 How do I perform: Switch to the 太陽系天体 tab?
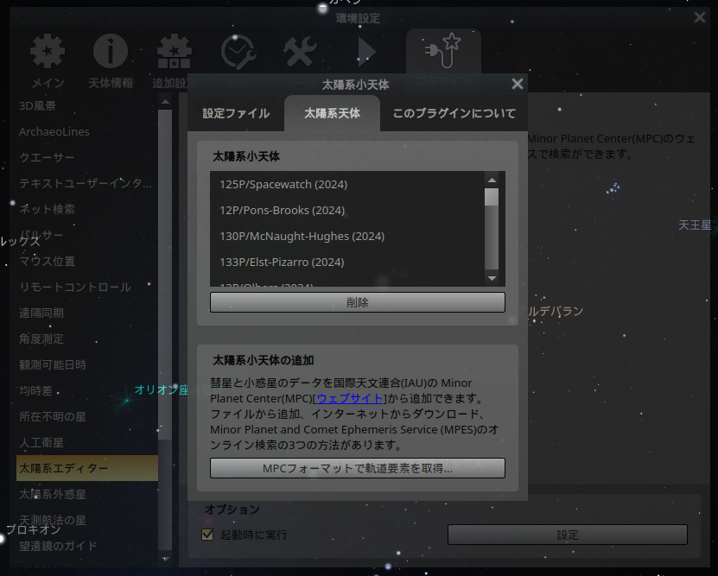click(x=332, y=113)
